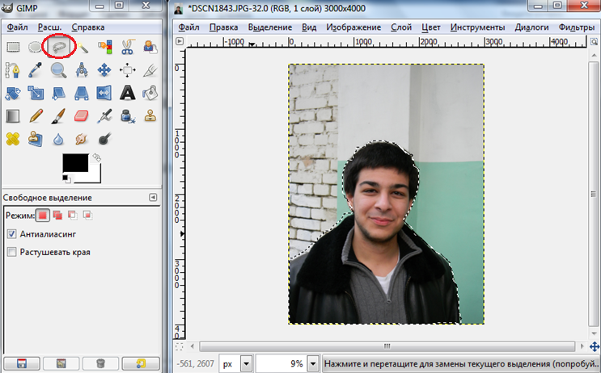The height and width of the screenshot is (373, 601).
Task: Swap foreground and background colors
Action: (96, 158)
